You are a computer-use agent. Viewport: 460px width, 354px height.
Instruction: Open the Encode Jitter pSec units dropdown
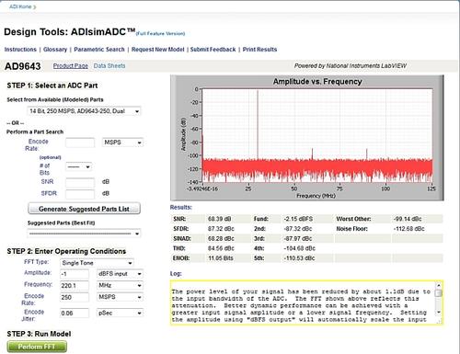tap(120, 313)
